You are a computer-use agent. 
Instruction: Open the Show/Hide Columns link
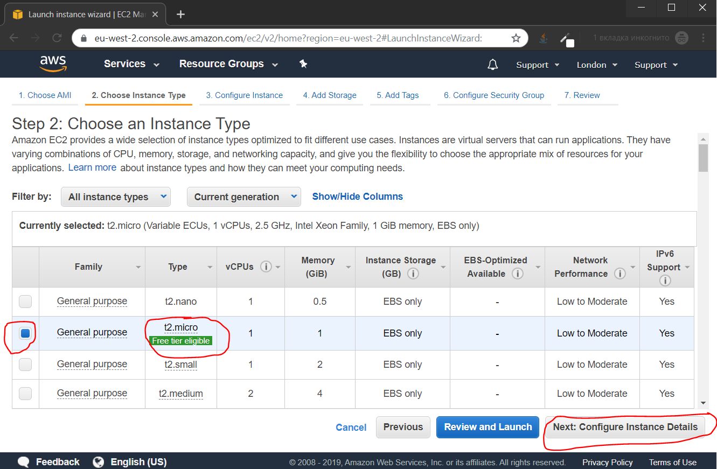tap(357, 196)
